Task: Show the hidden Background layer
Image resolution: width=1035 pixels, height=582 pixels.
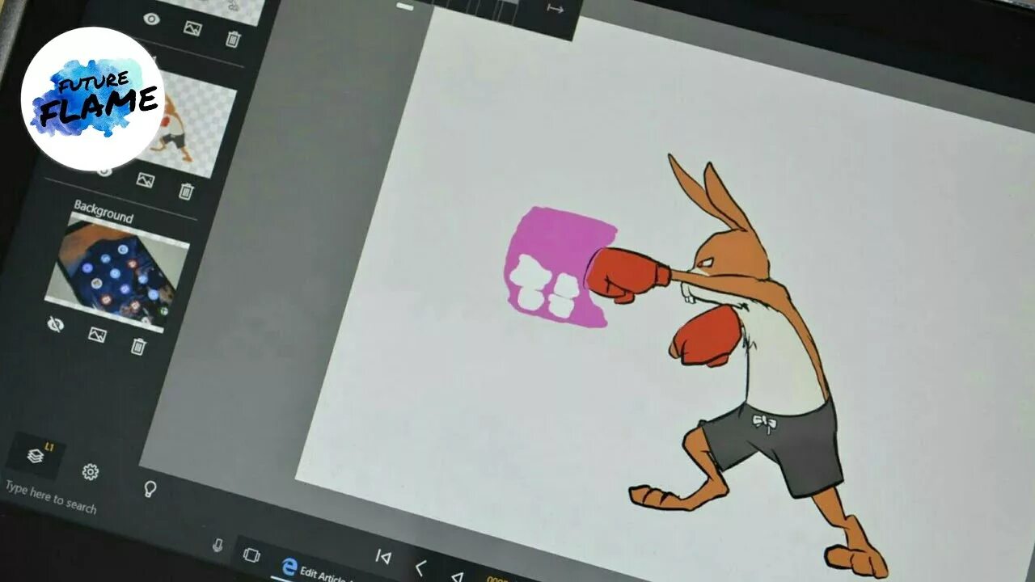Action: (x=56, y=323)
